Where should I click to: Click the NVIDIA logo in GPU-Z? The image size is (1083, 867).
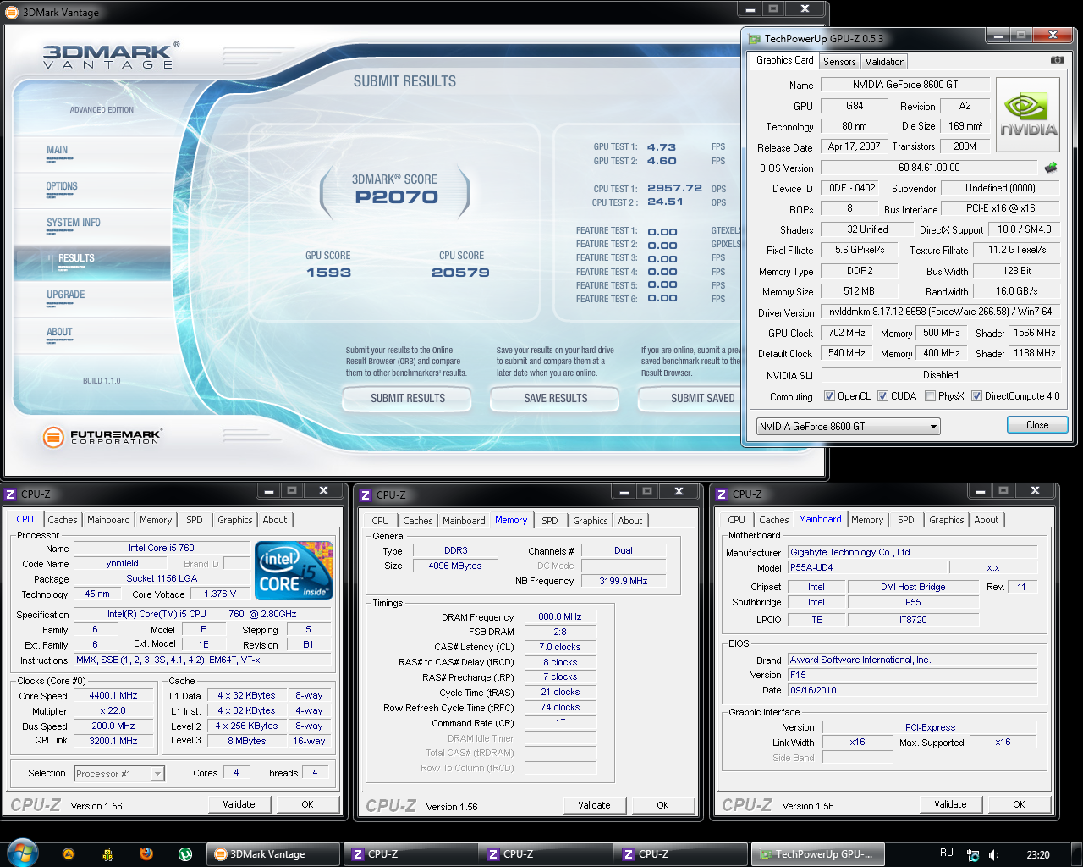[1028, 115]
